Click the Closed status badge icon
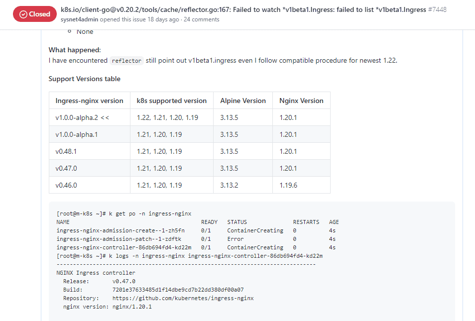The height and width of the screenshot is (321, 475). (x=23, y=14)
